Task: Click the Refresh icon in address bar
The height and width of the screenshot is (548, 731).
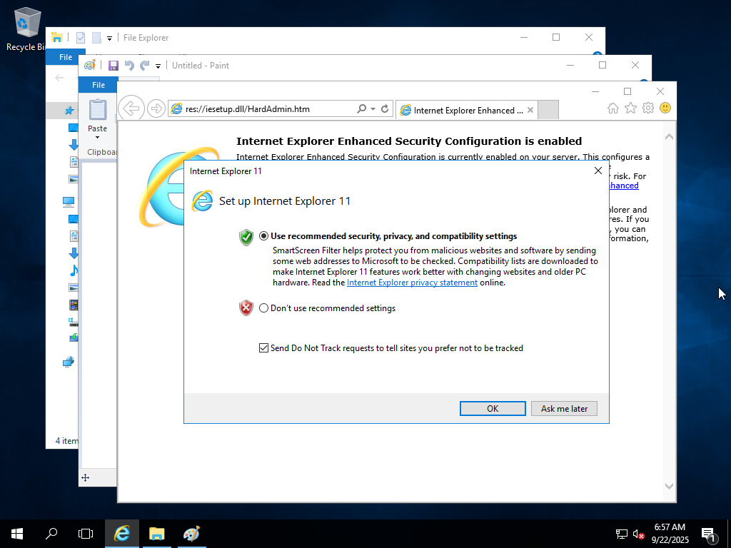Action: pyautogui.click(x=385, y=109)
